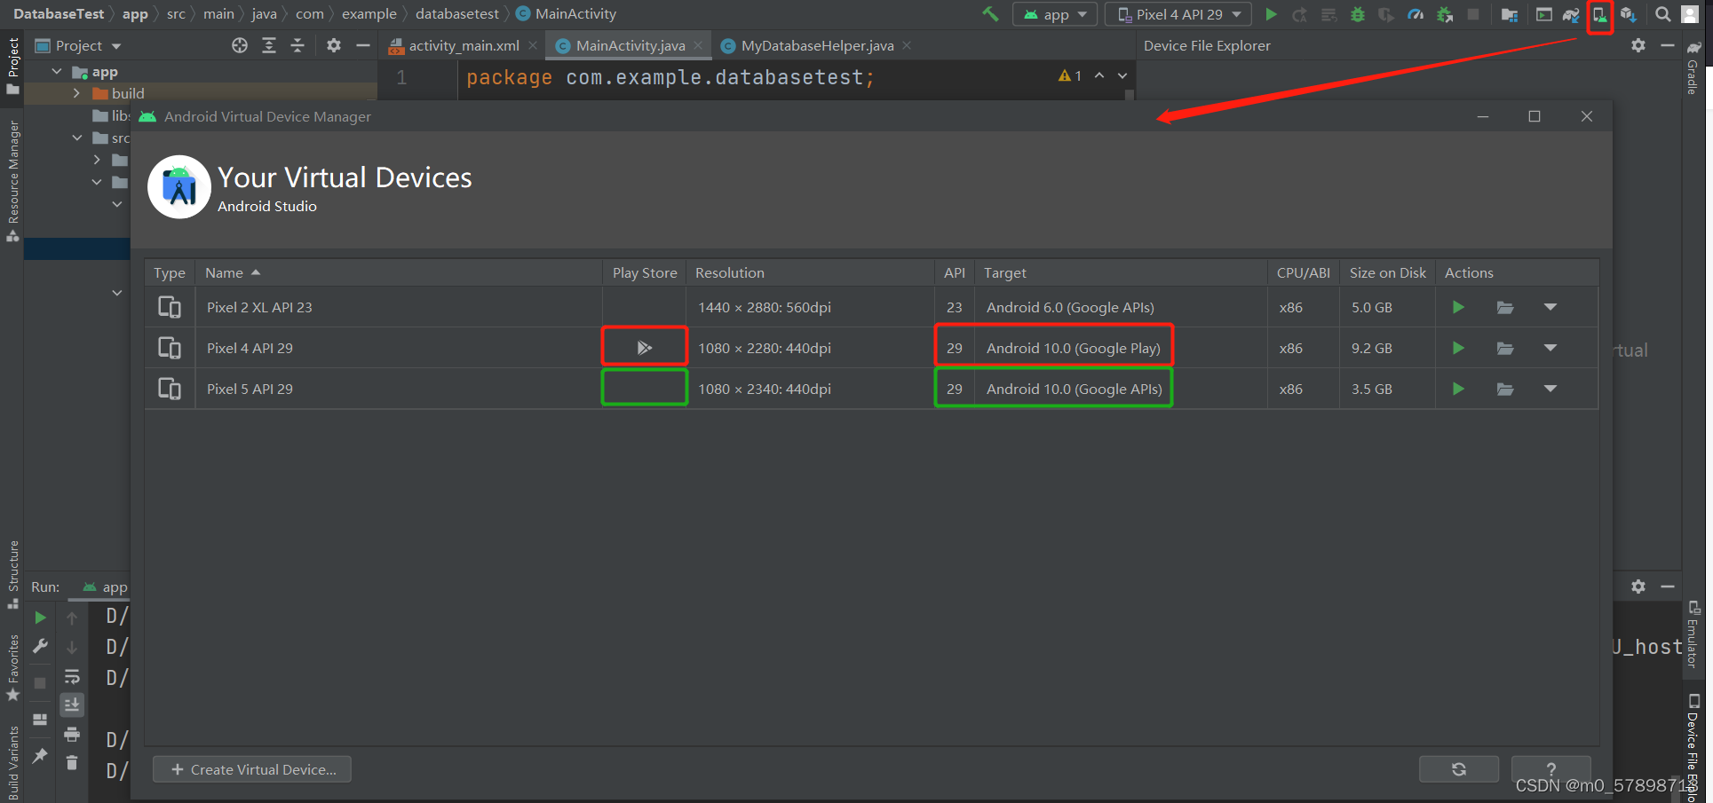This screenshot has height=803, width=1713.
Task: Show Pixel 2 XL API 23 files on disk
Action: click(x=1505, y=307)
